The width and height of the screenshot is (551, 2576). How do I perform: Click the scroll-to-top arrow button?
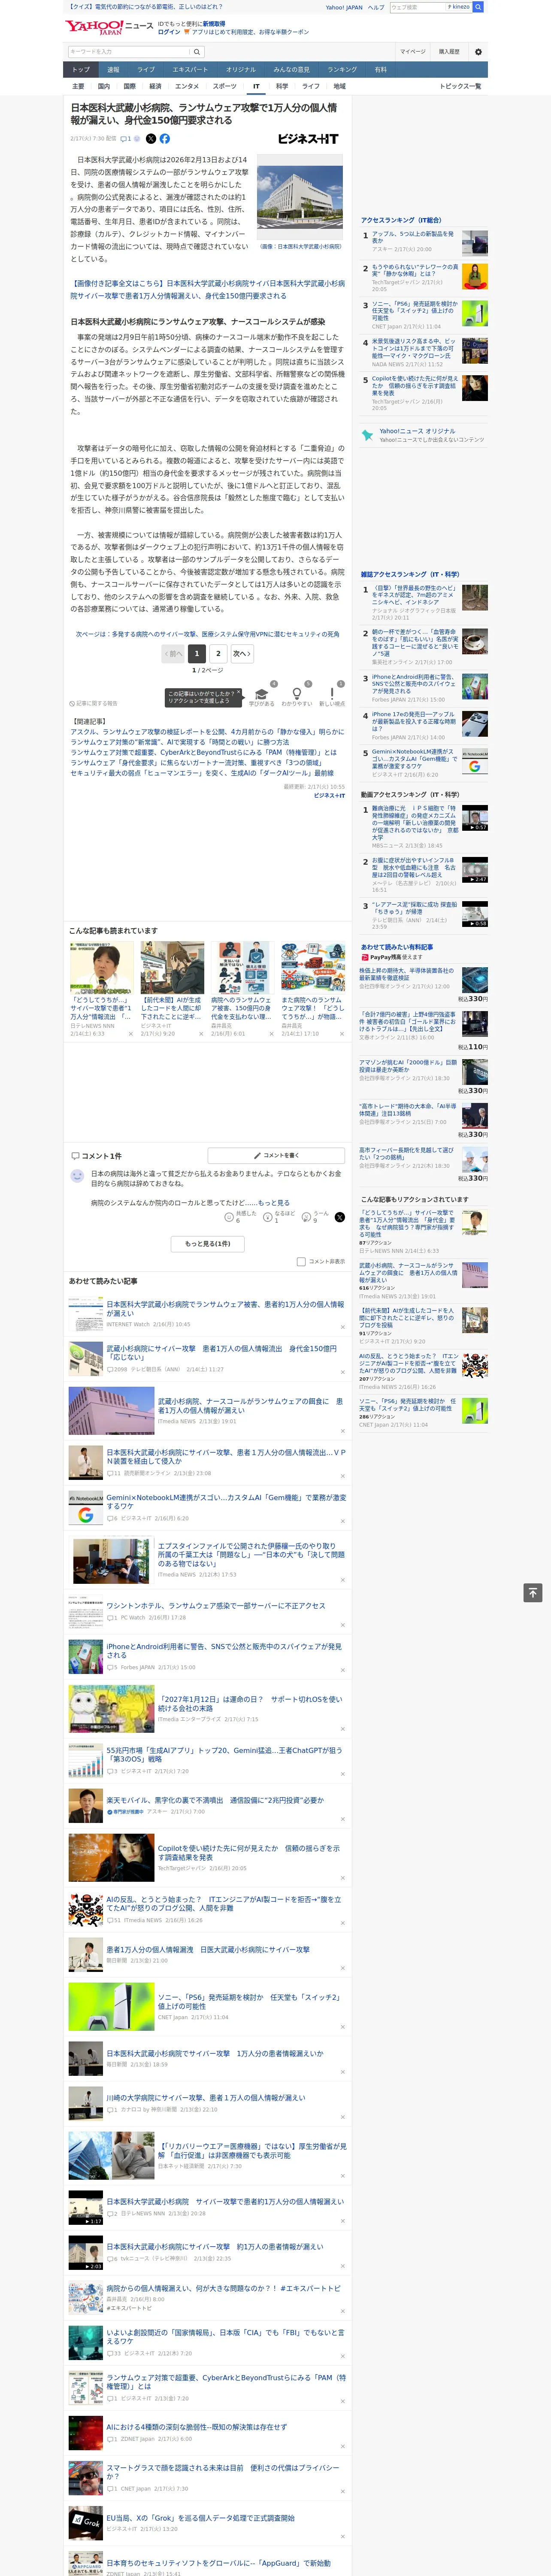pos(533,1593)
